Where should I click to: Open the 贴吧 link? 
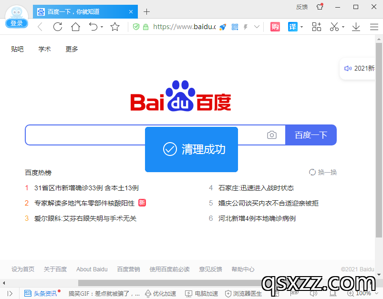click(17, 49)
